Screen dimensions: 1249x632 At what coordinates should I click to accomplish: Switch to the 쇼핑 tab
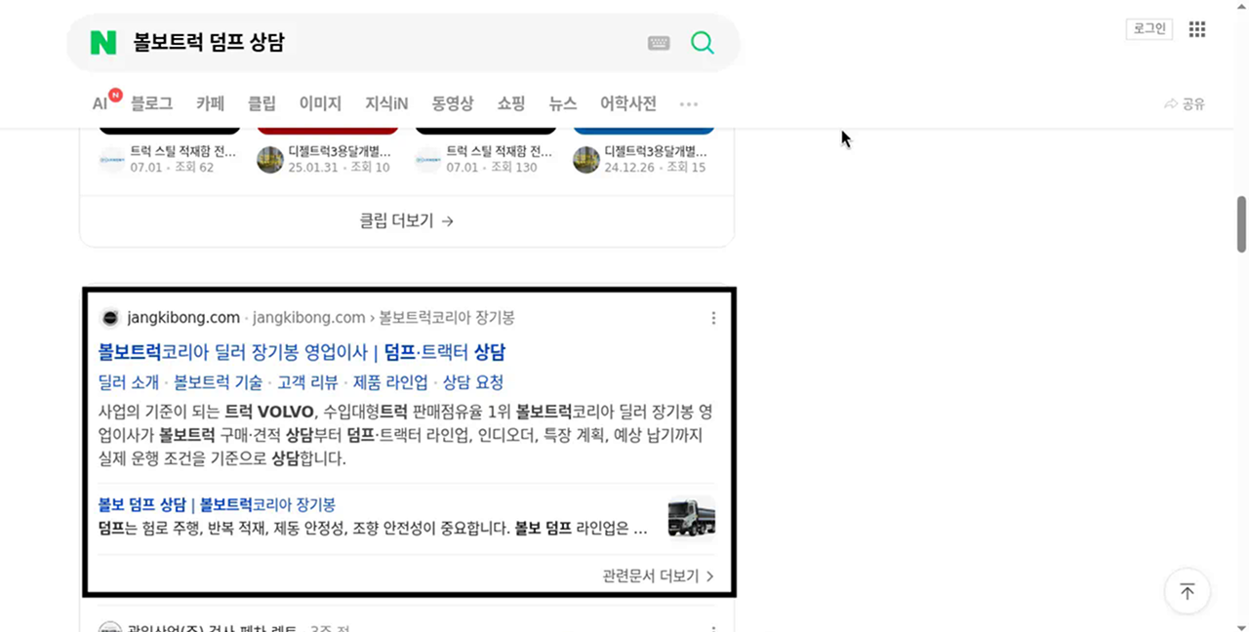511,103
